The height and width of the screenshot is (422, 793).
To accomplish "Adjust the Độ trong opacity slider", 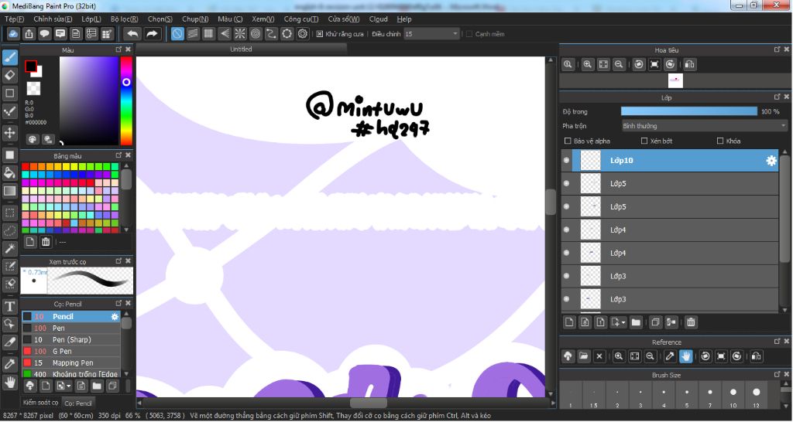I will [x=688, y=111].
